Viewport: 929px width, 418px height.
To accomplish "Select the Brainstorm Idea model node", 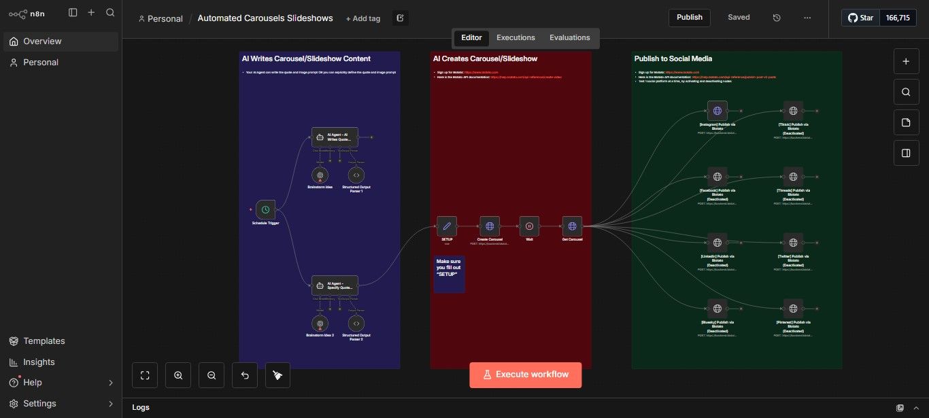I will (x=320, y=175).
